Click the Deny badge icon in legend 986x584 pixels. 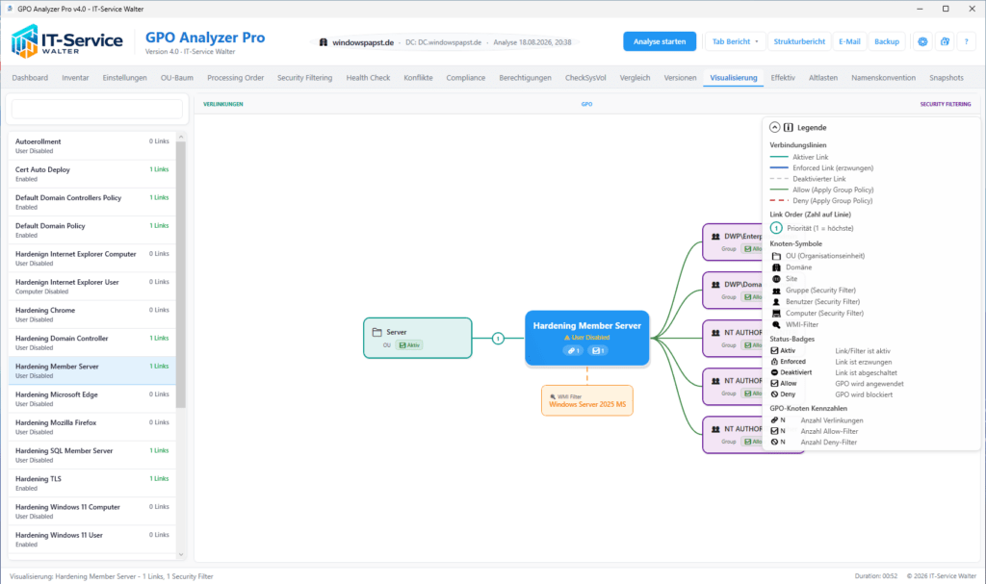click(x=775, y=394)
